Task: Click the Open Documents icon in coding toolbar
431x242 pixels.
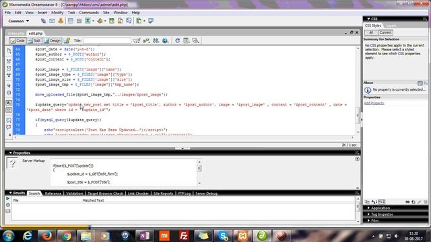Action: coord(9,51)
